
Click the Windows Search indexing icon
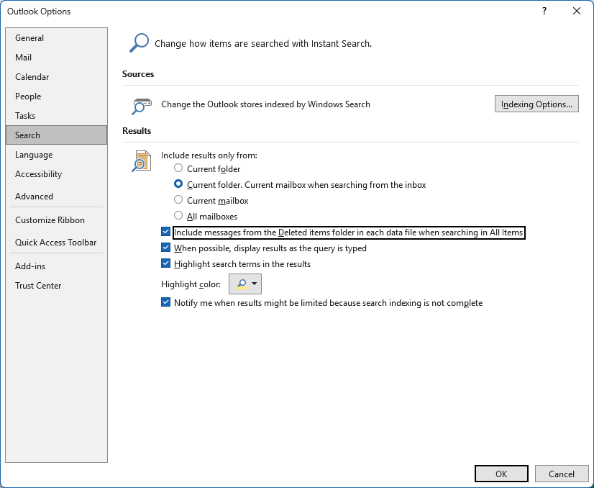(x=141, y=105)
